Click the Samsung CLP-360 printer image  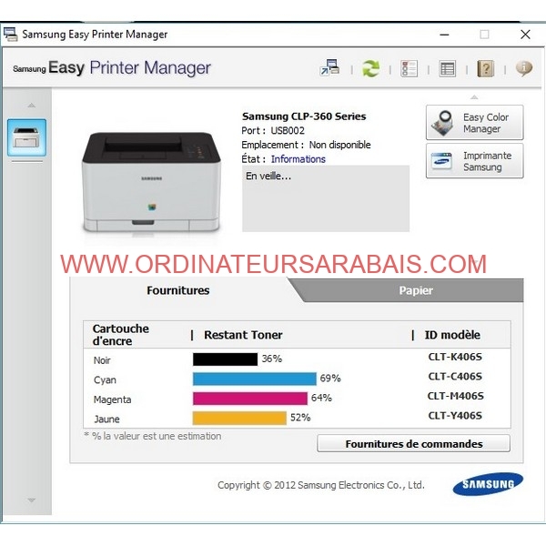coord(151,180)
